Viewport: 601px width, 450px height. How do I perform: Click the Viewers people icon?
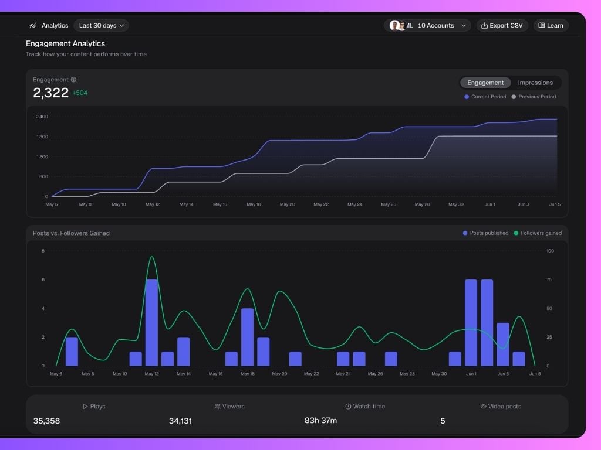(217, 407)
